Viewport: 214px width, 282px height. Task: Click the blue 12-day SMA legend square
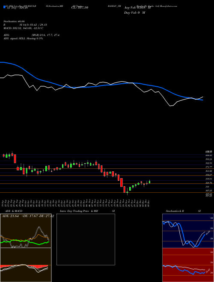[x=4, y=7]
